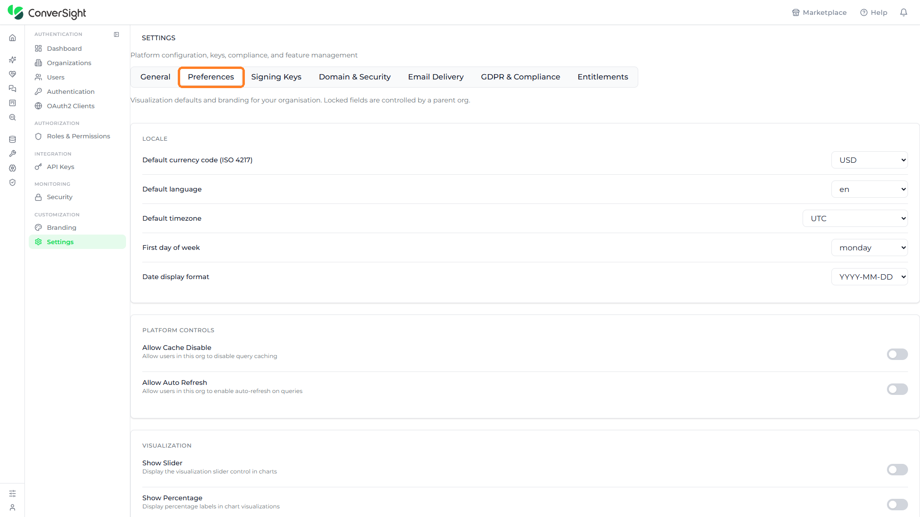Click the Help link
This screenshot has width=920, height=517.
pyautogui.click(x=874, y=12)
